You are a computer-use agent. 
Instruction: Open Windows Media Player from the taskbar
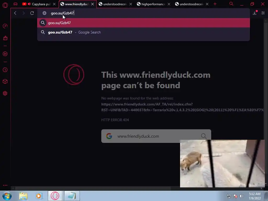[x=39, y=196]
